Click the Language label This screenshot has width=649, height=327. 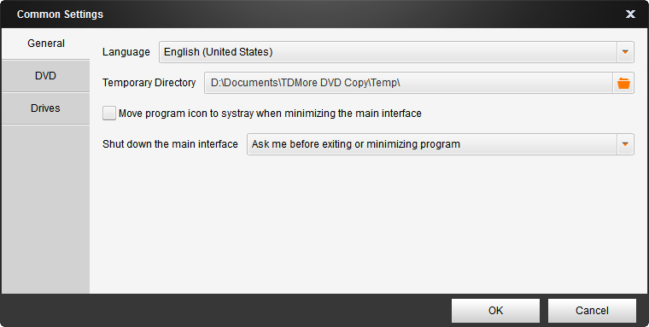(126, 52)
